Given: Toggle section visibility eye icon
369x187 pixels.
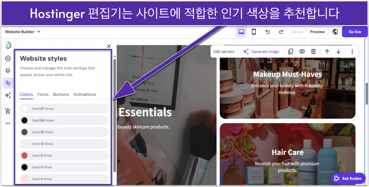Looking at the screenshot, I should point(302,52).
